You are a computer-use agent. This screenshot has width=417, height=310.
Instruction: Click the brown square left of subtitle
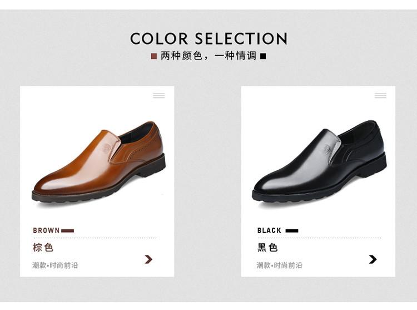pos(153,56)
